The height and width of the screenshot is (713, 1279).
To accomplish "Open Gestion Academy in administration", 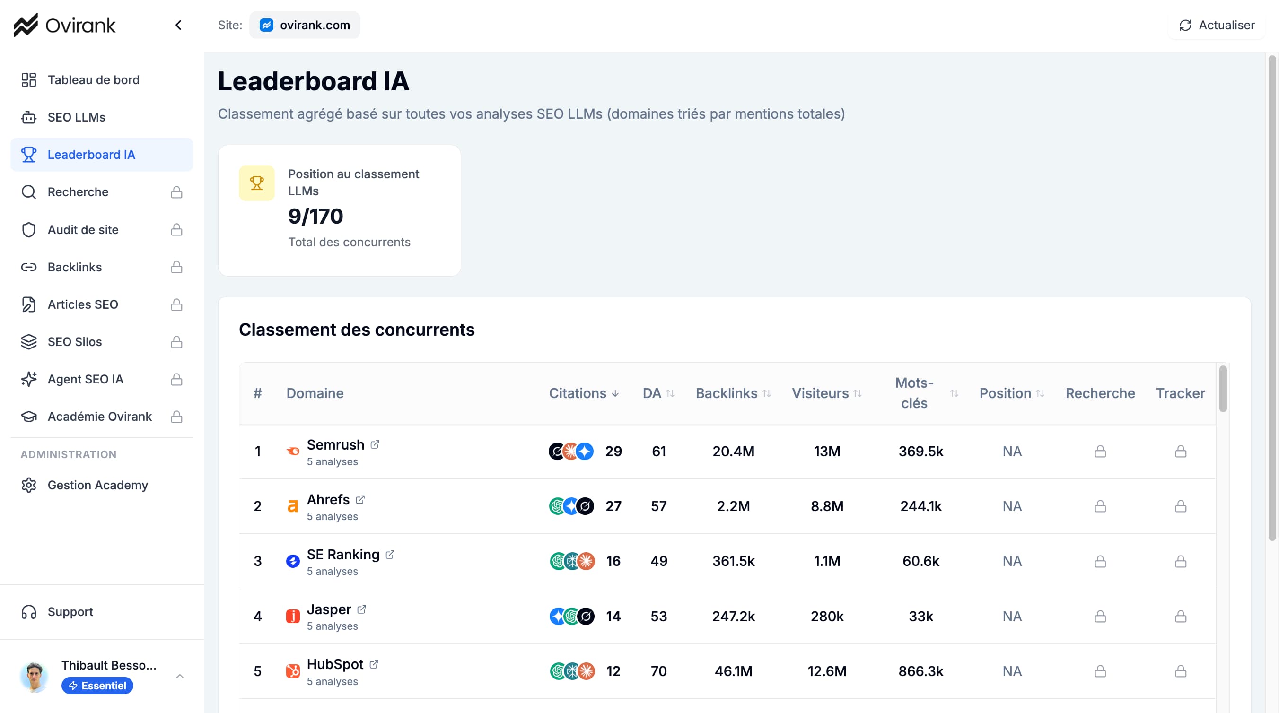I will tap(97, 485).
